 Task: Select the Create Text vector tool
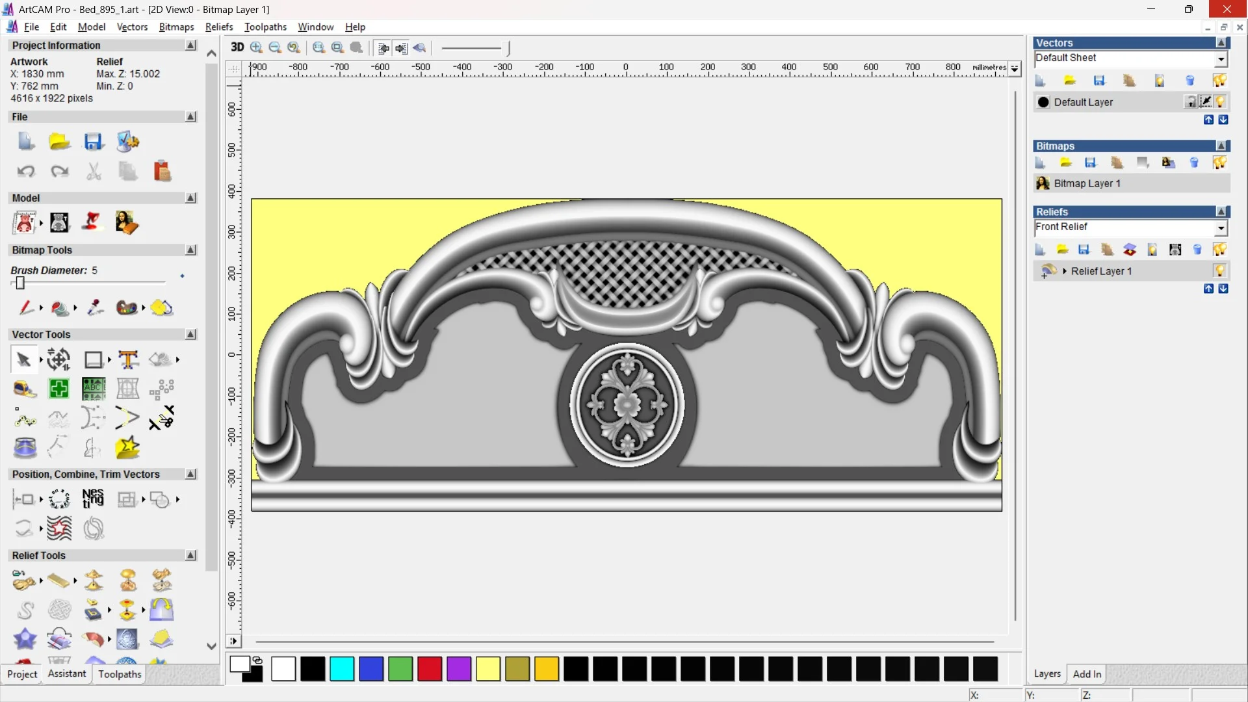point(128,359)
